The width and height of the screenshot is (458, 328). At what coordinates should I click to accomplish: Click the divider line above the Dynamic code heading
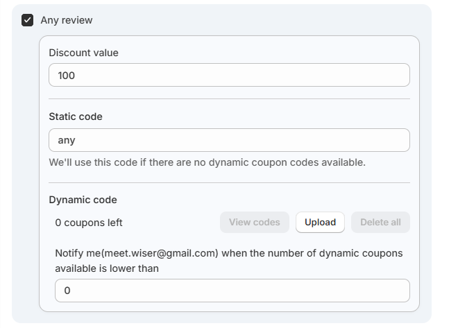pos(229,182)
